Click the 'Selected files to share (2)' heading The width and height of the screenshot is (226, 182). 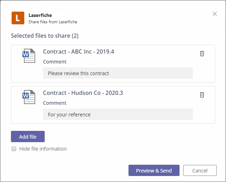click(x=45, y=36)
